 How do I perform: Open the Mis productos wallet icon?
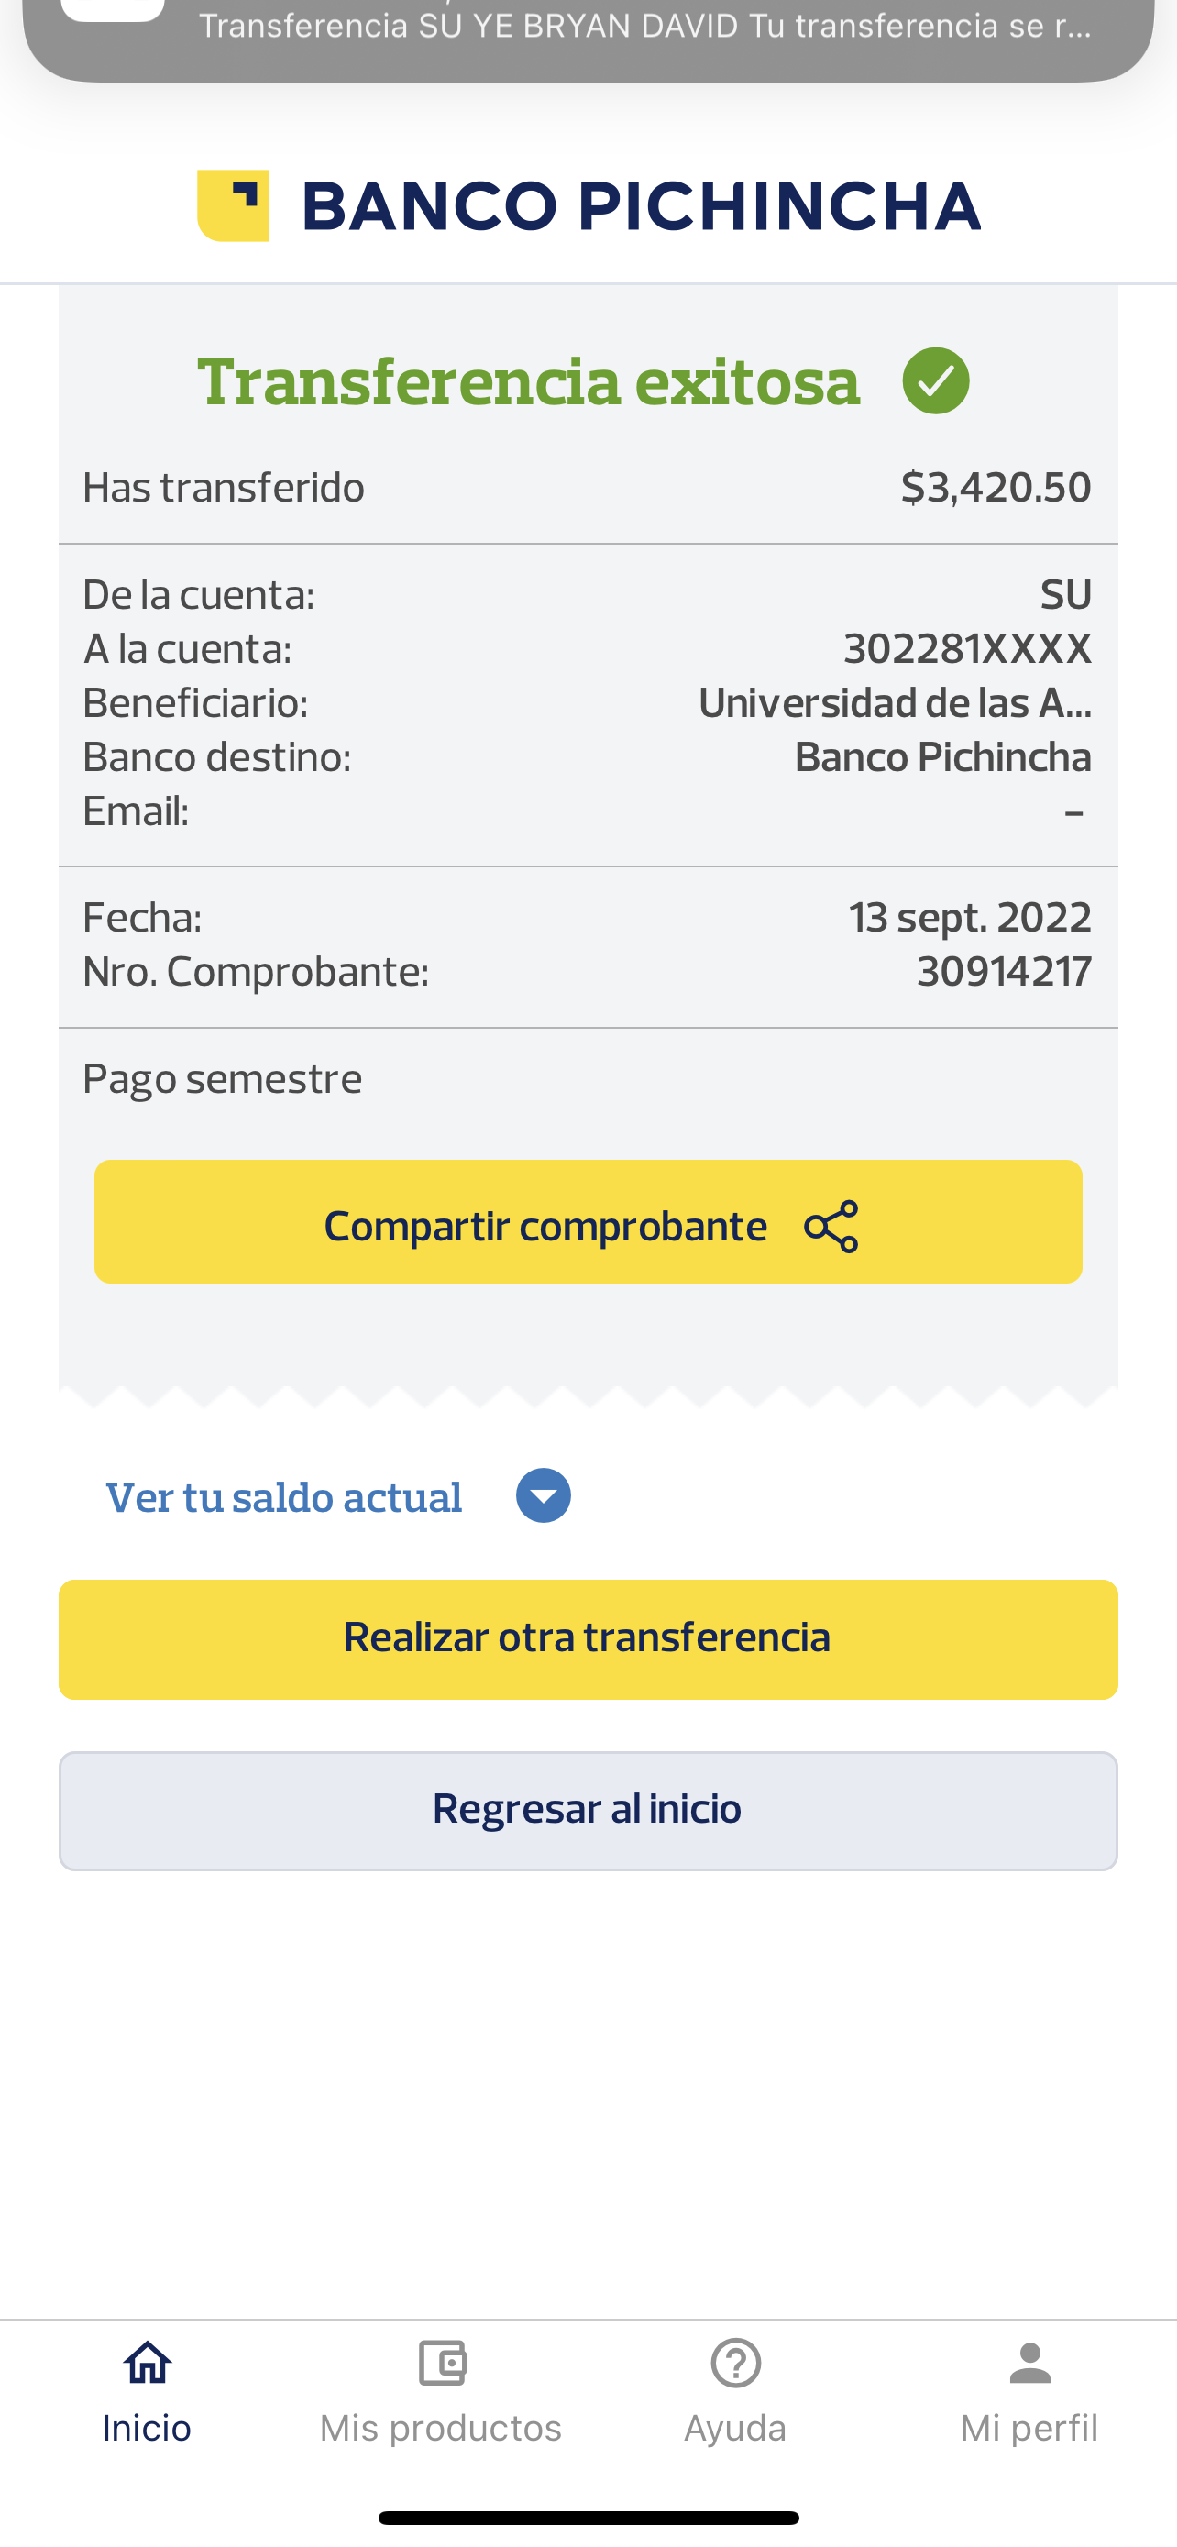(x=442, y=2363)
